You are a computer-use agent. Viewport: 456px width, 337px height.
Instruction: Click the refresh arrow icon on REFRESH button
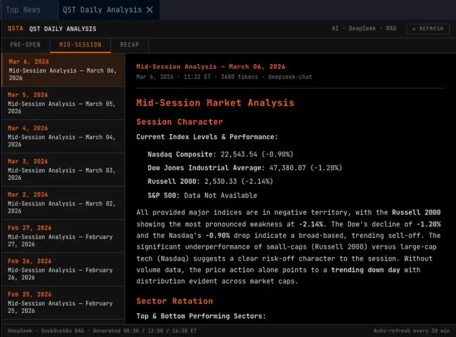(x=413, y=29)
